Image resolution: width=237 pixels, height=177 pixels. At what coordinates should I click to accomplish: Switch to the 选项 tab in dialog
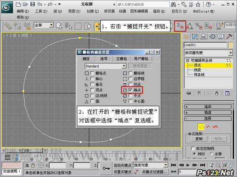[104, 59]
